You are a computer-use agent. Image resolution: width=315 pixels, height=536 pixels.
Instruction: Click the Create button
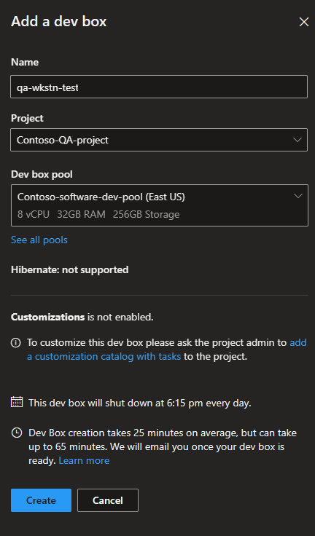[x=41, y=500]
